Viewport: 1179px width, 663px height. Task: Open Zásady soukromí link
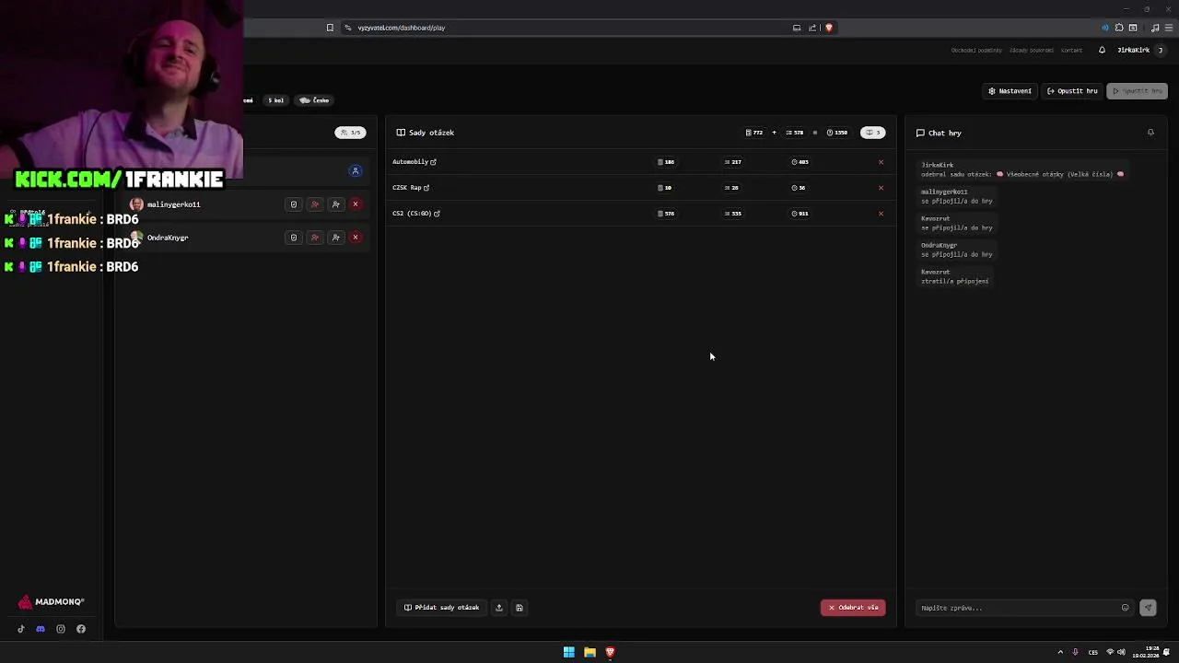pyautogui.click(x=1032, y=50)
